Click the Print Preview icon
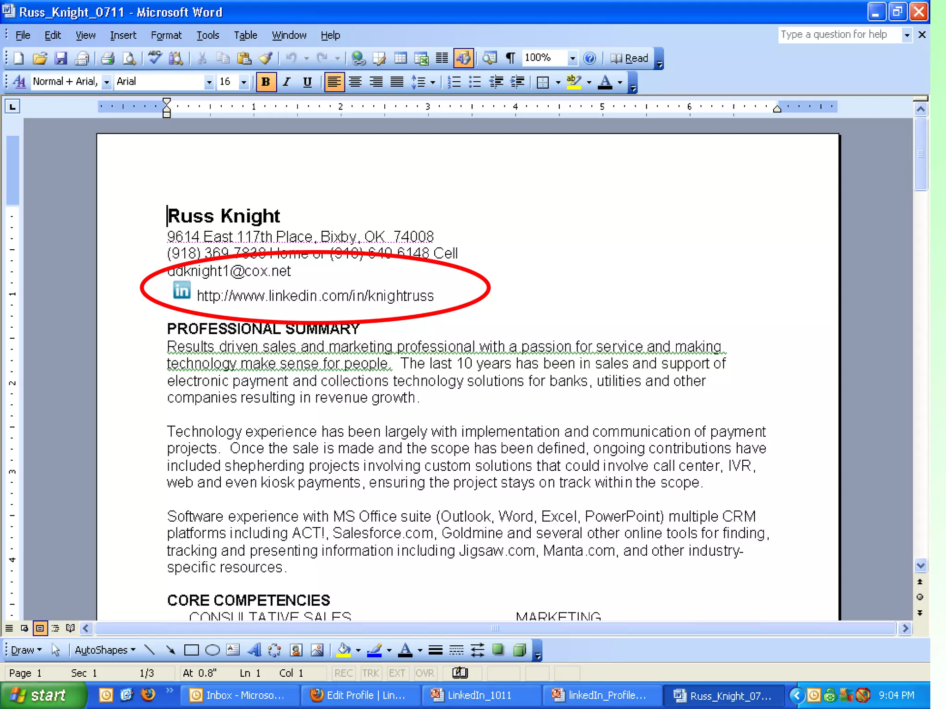The image size is (946, 709). [x=129, y=58]
